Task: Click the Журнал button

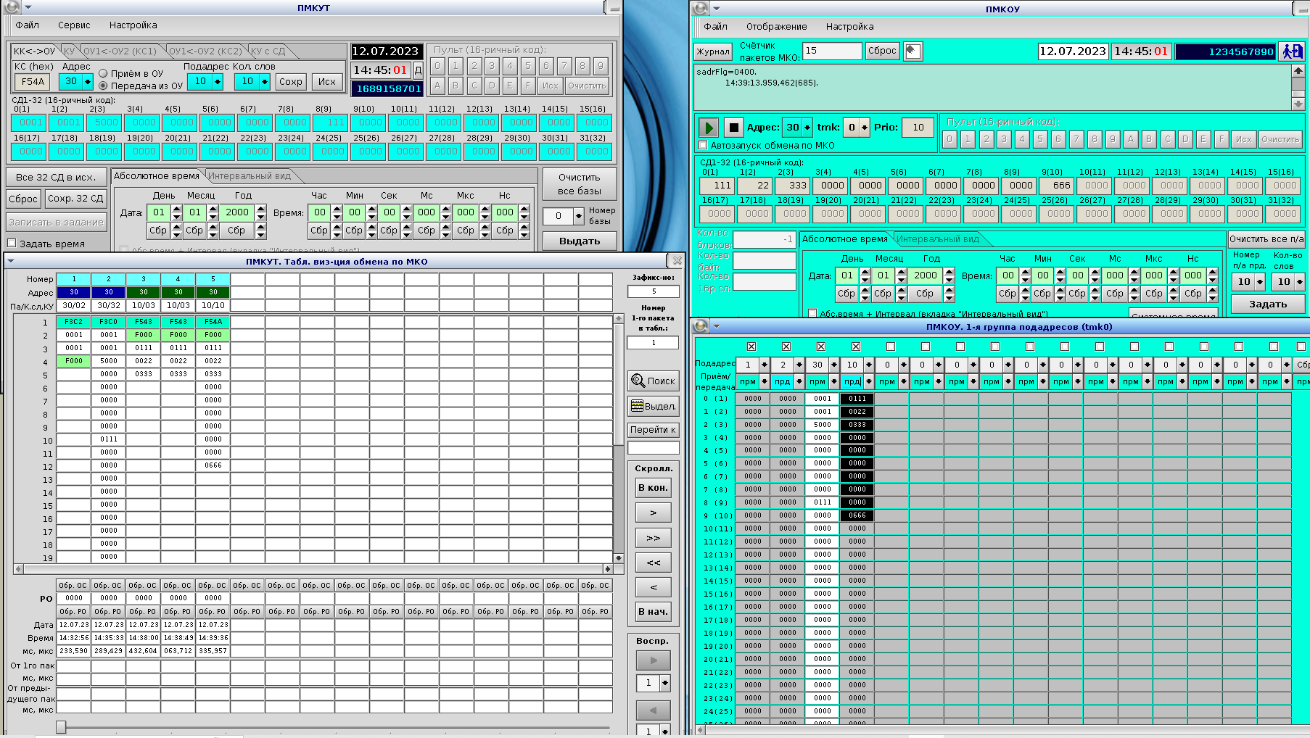Action: tap(712, 51)
